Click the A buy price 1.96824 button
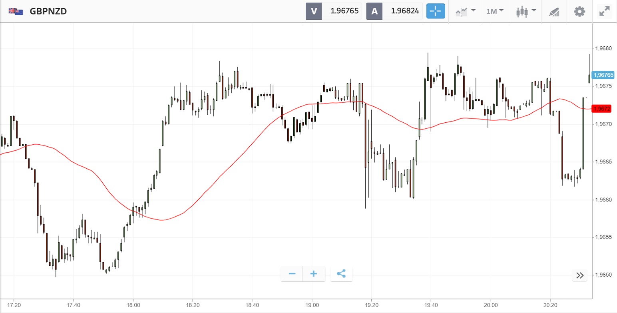This screenshot has width=617, height=313. [394, 11]
